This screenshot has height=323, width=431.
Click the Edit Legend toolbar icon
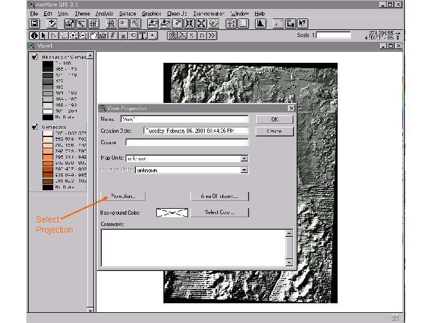pos(81,23)
